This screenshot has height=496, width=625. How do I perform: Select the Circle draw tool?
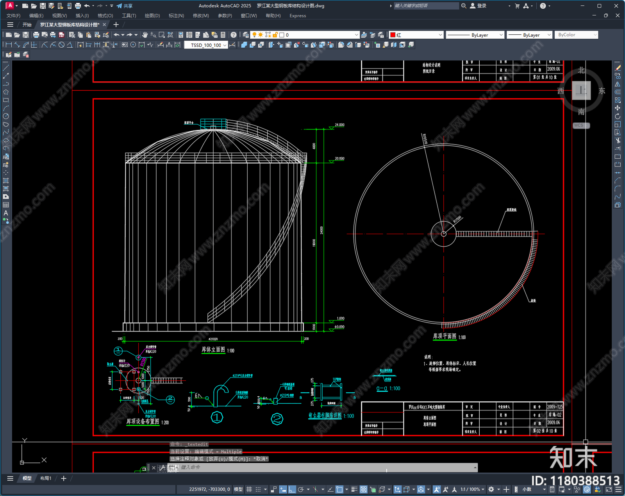click(x=6, y=116)
